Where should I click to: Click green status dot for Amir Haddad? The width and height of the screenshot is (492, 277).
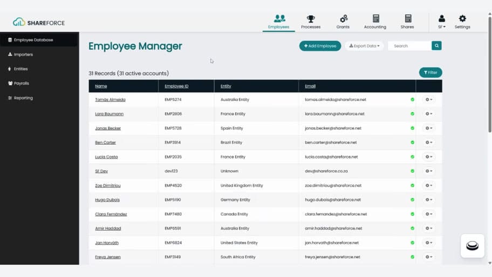pyautogui.click(x=412, y=228)
